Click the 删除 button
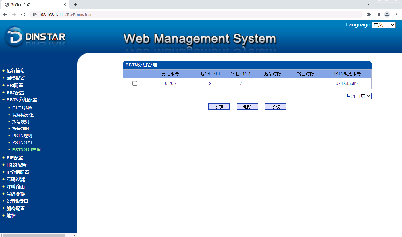Viewport: 402px width, 237px height. pyautogui.click(x=247, y=107)
